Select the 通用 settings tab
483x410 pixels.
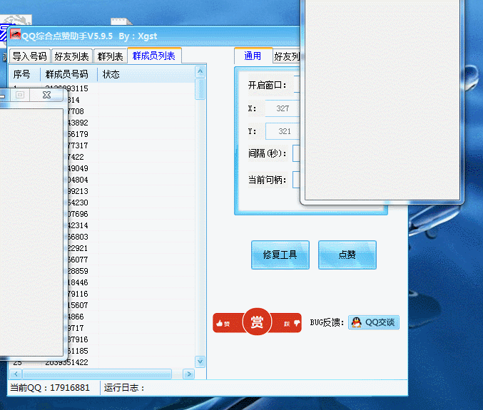pyautogui.click(x=253, y=56)
